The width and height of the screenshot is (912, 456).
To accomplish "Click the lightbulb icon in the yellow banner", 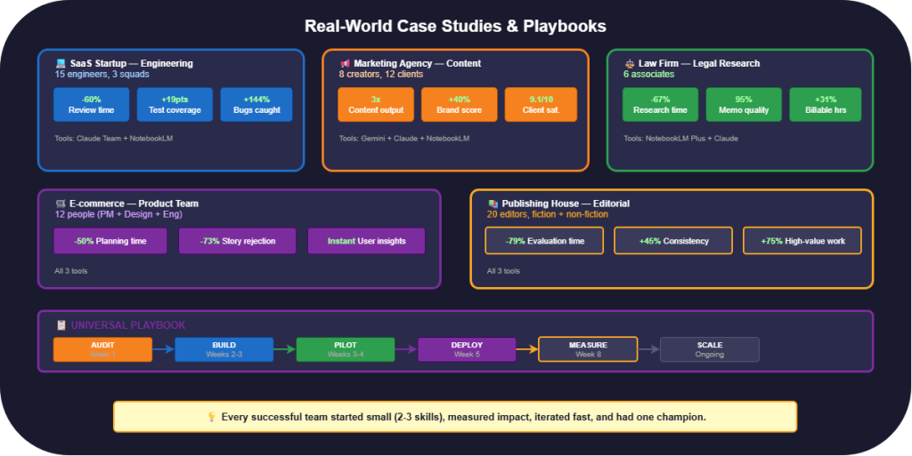I will [x=212, y=417].
